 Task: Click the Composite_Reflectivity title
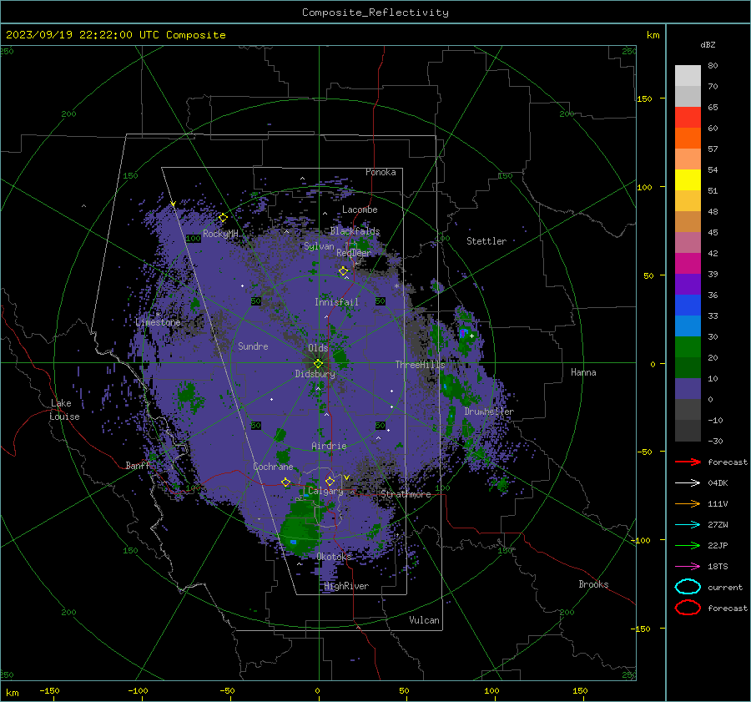[375, 13]
